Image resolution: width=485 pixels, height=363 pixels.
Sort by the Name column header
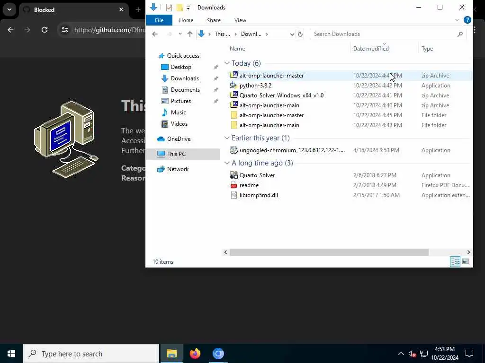click(237, 49)
